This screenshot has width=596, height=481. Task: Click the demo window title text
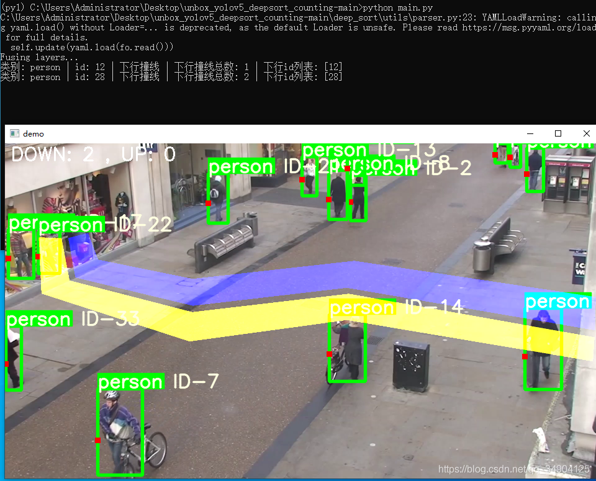point(34,134)
